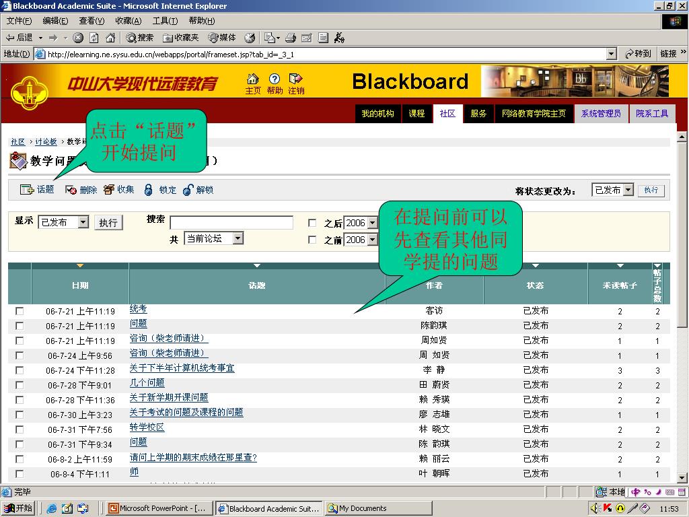
Task: Click the 解锁 unlock action
Action: point(198,190)
